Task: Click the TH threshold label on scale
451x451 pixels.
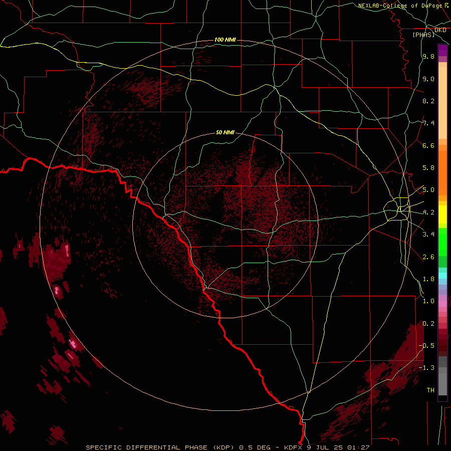Action: [430, 390]
